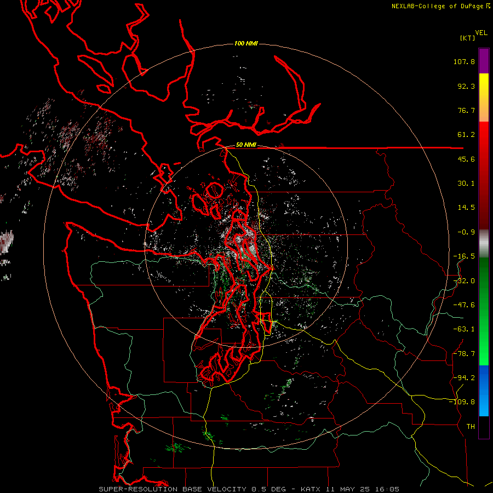Select the 14.5 scale value

pyautogui.click(x=466, y=208)
